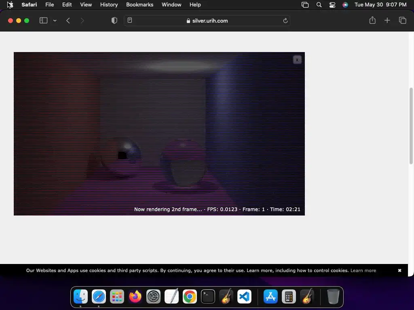Open the History menu
This screenshot has height=310, width=414.
tap(109, 4)
